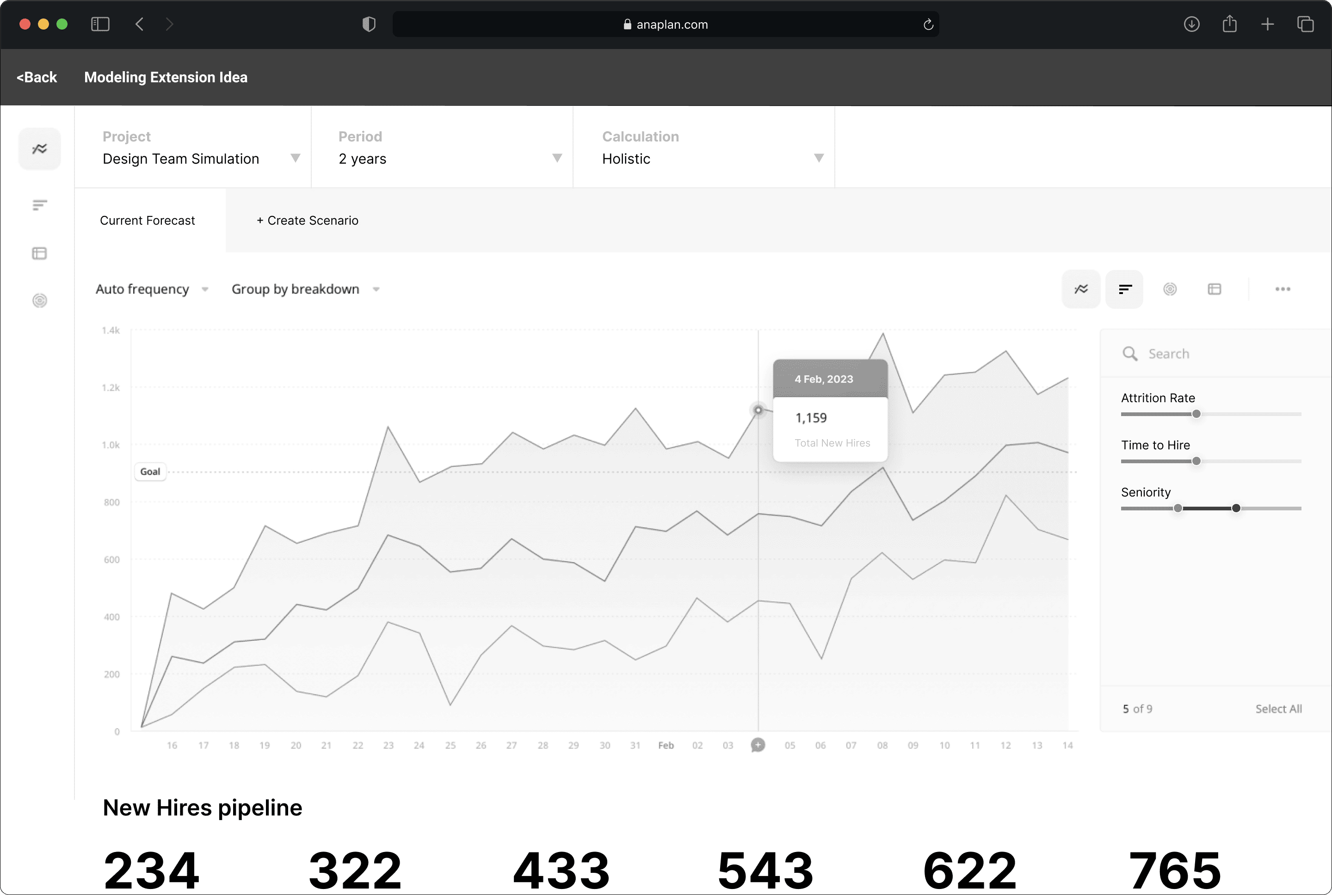The image size is (1332, 895).
Task: Open the table view in left sidebar
Action: coord(39,253)
